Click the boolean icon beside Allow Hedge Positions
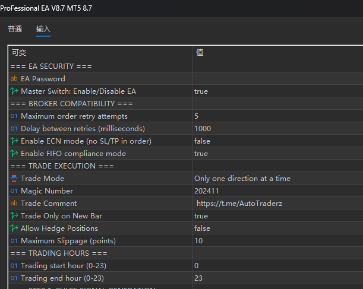The image size is (363, 289). tap(14, 228)
